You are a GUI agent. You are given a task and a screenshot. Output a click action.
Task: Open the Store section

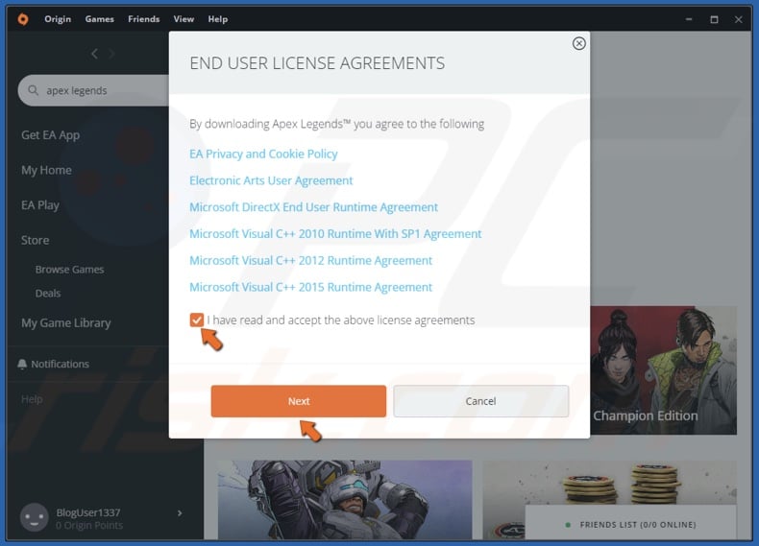coord(35,240)
